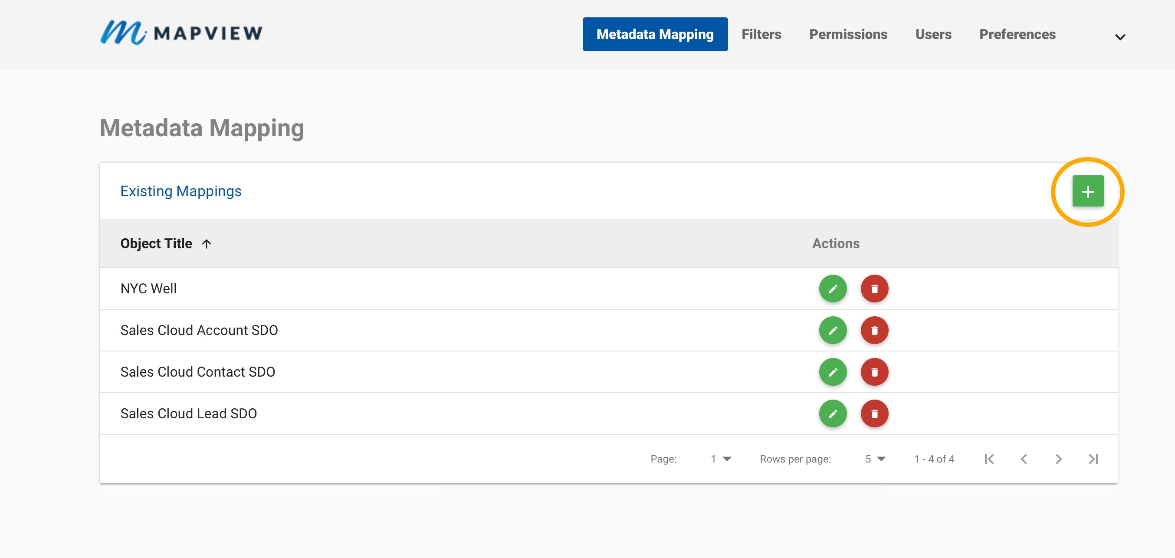Edit the Sales Cloud Account SDO mapping
This screenshot has height=558, width=1175.
pos(833,330)
